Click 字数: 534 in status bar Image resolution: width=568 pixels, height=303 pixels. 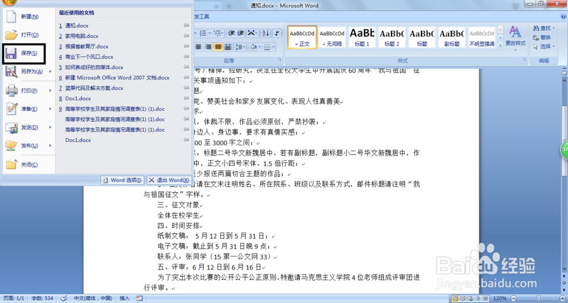pyautogui.click(x=43, y=298)
